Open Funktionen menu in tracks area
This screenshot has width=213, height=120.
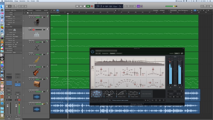pos(39,10)
